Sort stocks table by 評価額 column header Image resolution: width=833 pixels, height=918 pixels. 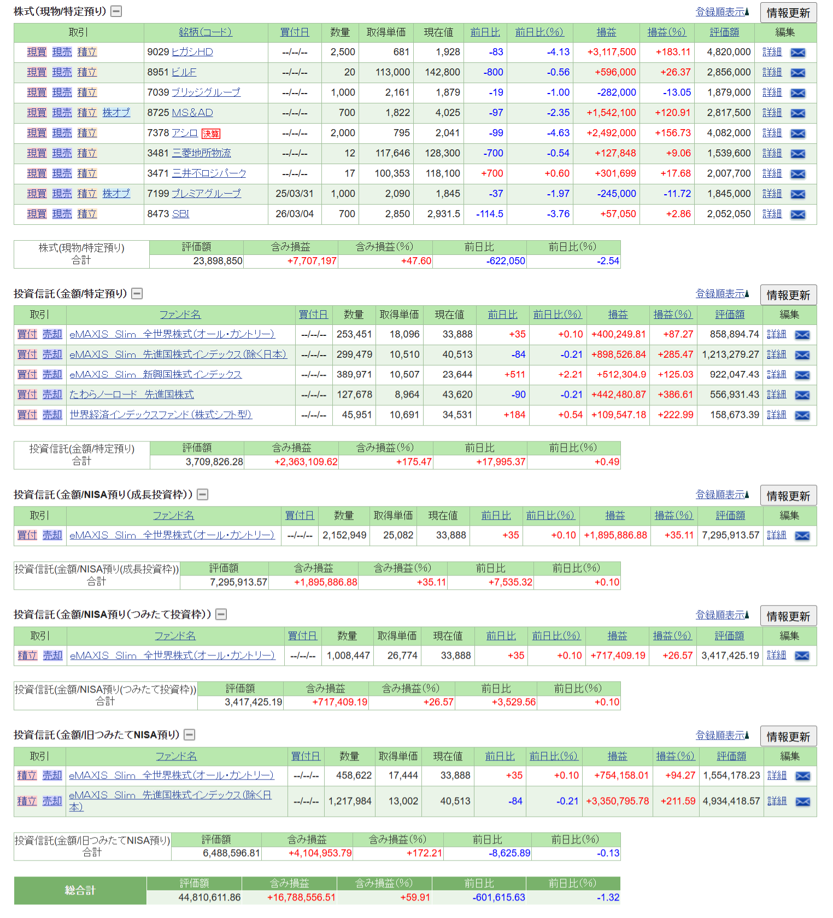pos(724,32)
